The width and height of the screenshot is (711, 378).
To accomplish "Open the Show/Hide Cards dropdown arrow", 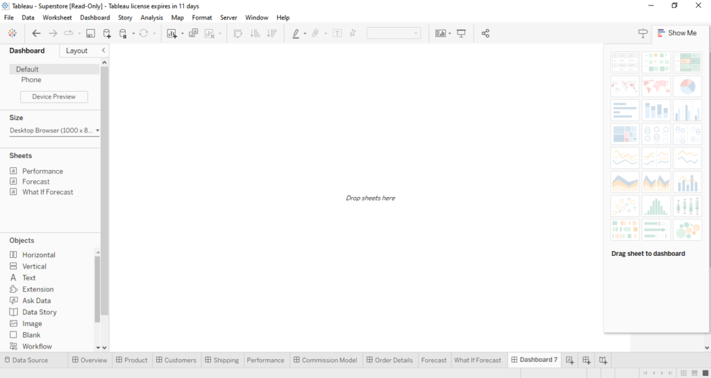I will coord(450,33).
